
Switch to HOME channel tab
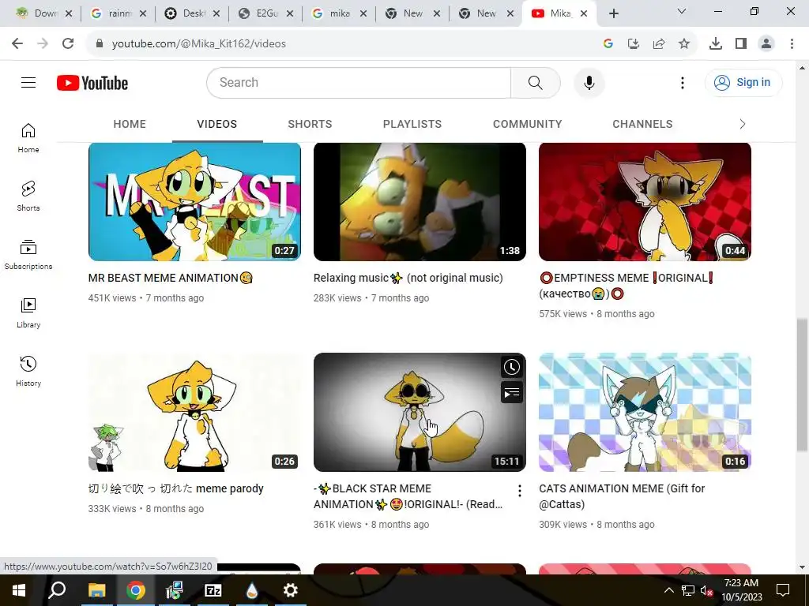click(130, 124)
